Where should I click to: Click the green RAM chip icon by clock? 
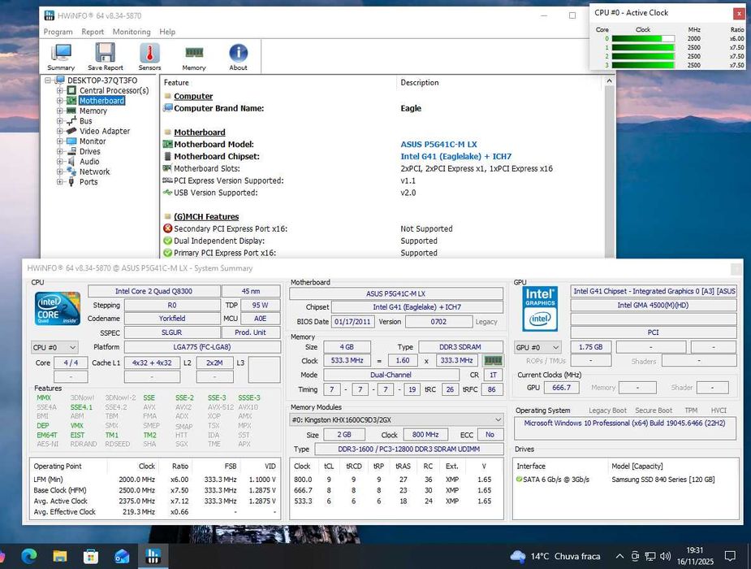click(x=494, y=360)
